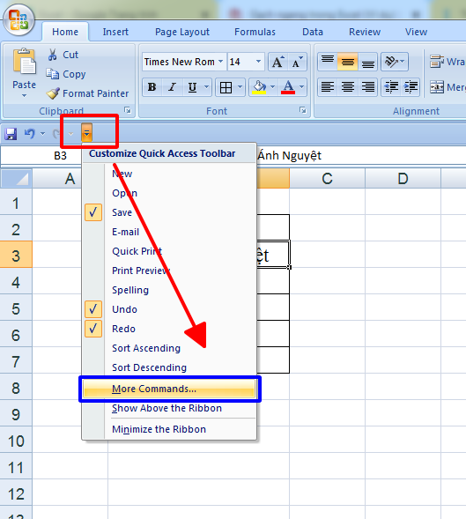Click the Customize Quick Access Toolbar arrow
Viewport: 466px width, 519px height.
(86, 132)
